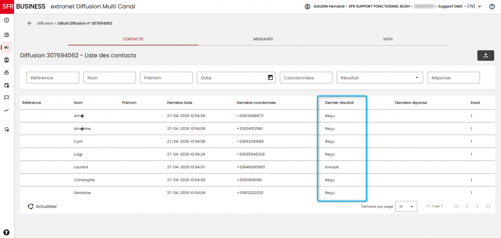Viewport: 501px width, 238px height.
Task: Open the package box sidebar icon
Action: [x=6, y=72]
